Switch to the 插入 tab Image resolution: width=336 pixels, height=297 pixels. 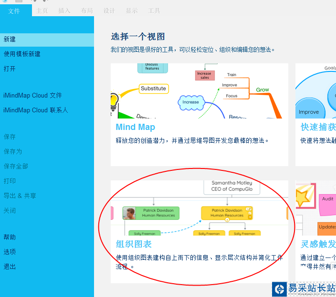(64, 10)
